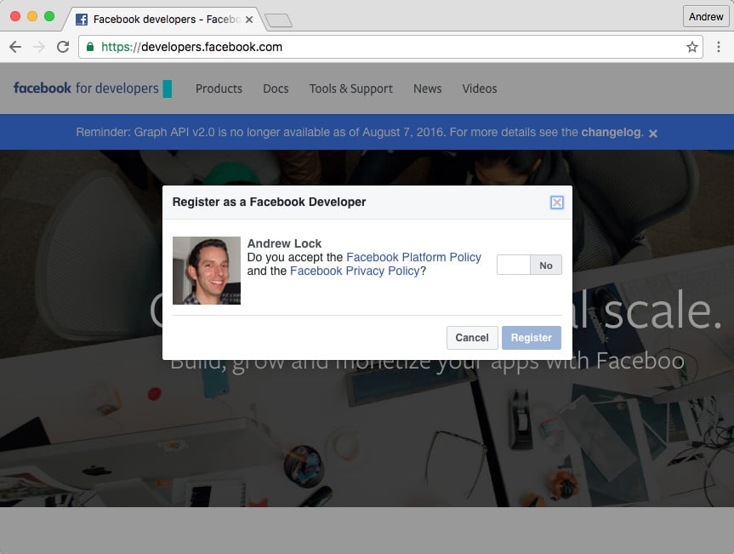Open the Products menu

click(x=219, y=89)
